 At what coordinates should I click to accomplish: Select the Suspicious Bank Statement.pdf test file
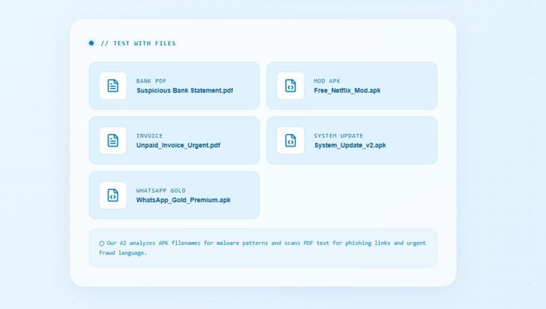tap(174, 85)
